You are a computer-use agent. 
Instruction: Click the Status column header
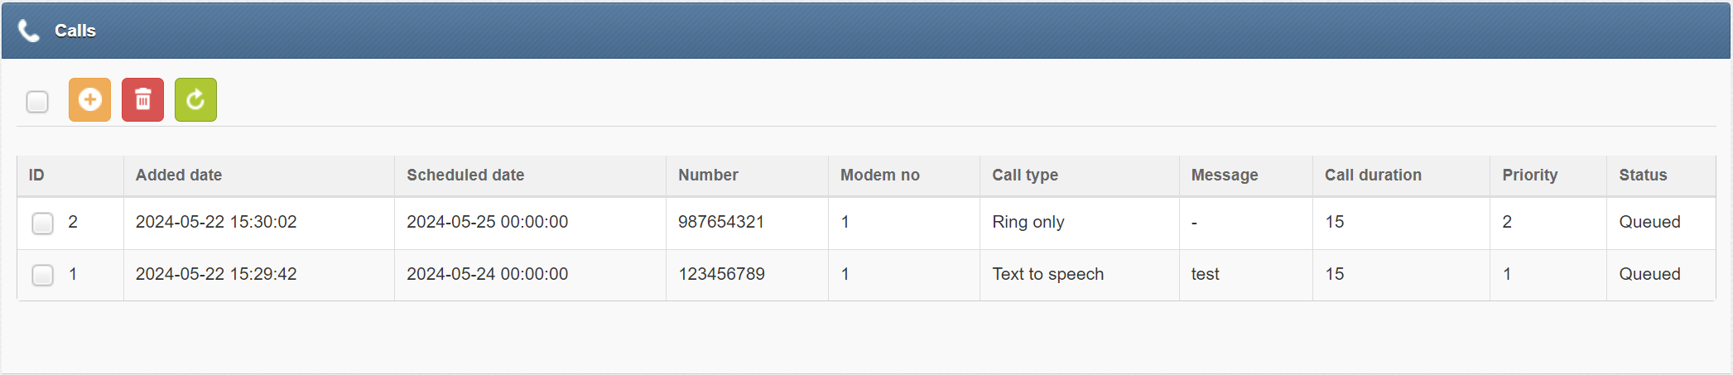pos(1643,175)
